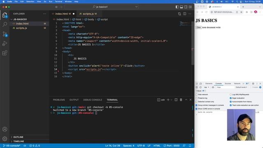Open the DEBUG CONSOLE tab
Screen dimensions: 263x148
(92, 100)
